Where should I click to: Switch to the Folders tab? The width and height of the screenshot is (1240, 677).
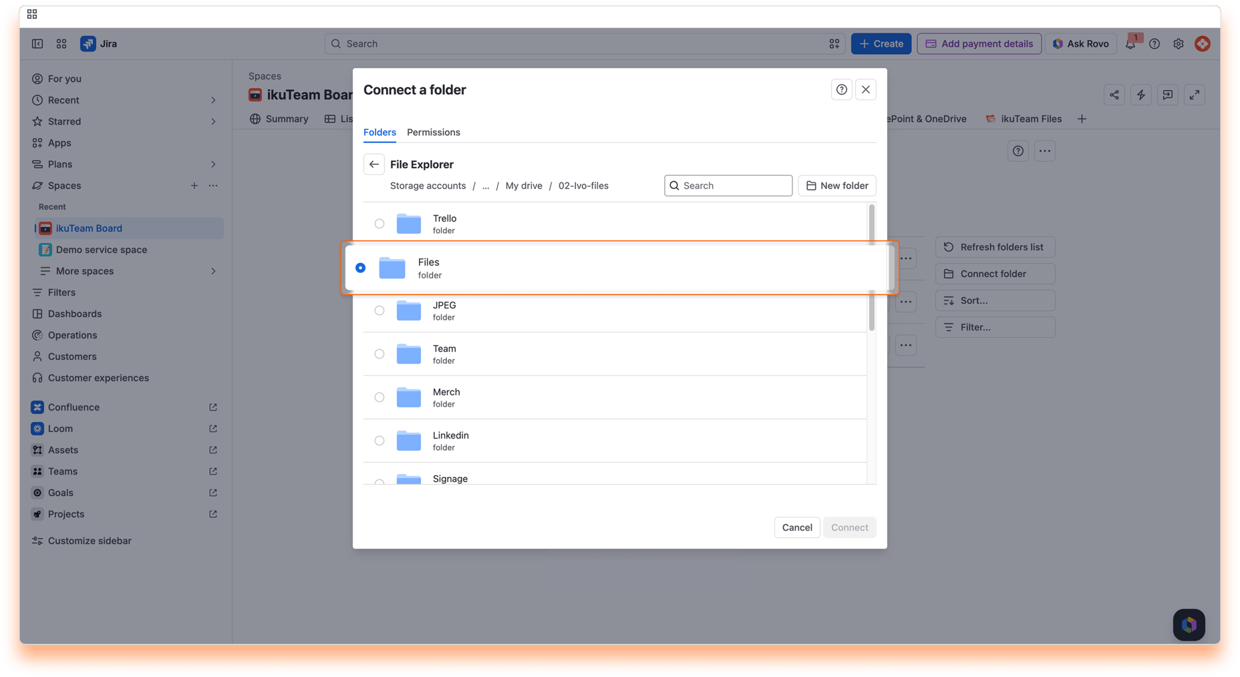(379, 132)
